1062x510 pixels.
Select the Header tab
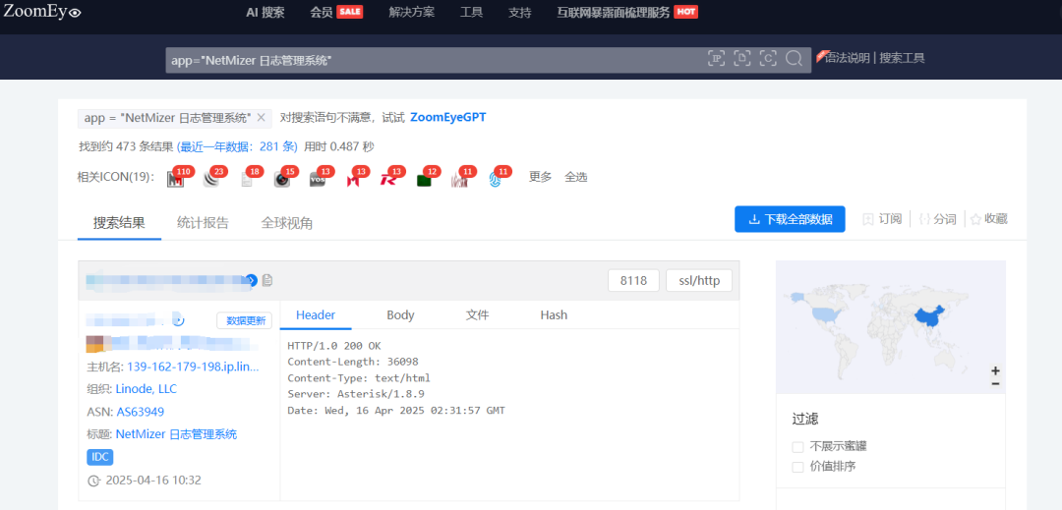tap(316, 315)
